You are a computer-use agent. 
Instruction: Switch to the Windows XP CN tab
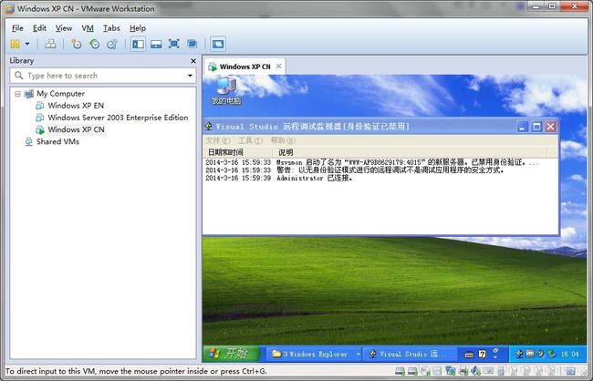(244, 67)
